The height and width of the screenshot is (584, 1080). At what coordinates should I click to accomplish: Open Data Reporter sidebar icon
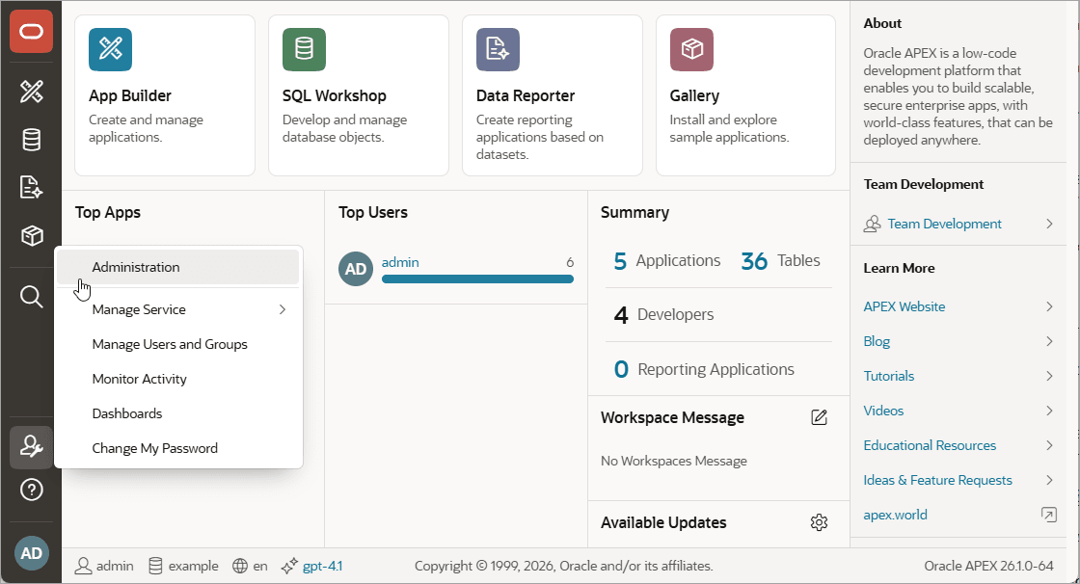31,187
